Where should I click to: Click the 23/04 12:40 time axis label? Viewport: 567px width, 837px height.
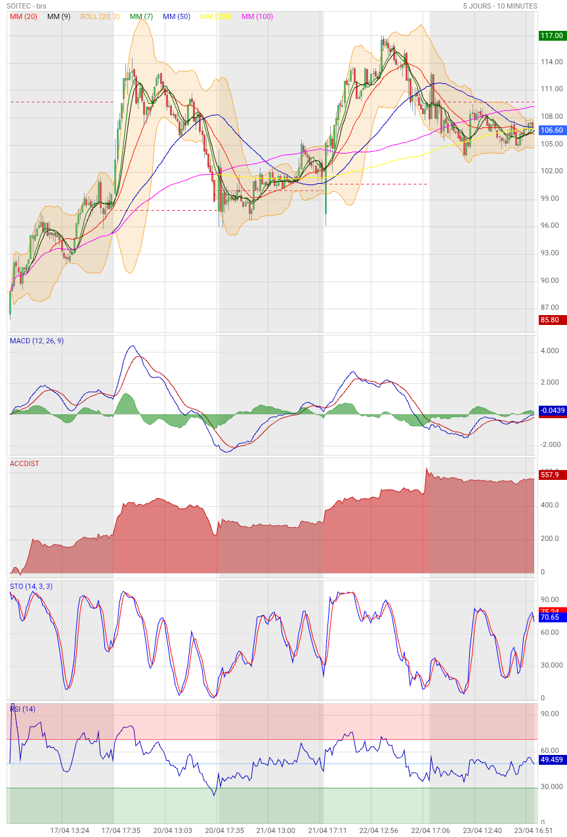(482, 830)
